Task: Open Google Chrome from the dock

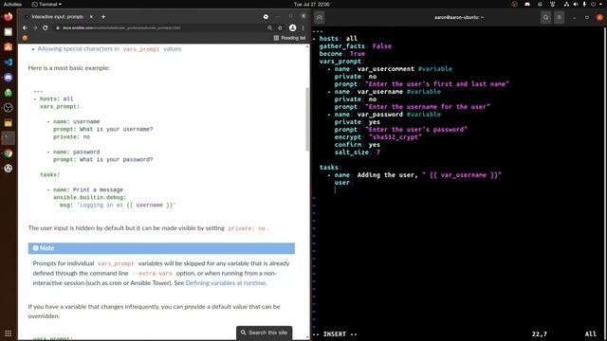Action: (x=9, y=153)
